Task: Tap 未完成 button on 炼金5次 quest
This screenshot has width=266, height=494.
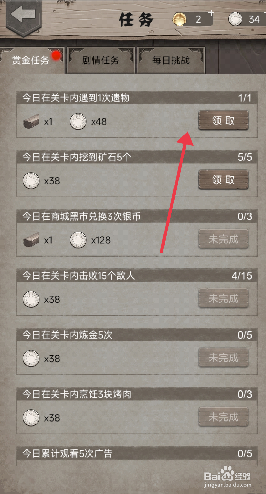Action: coord(223,358)
